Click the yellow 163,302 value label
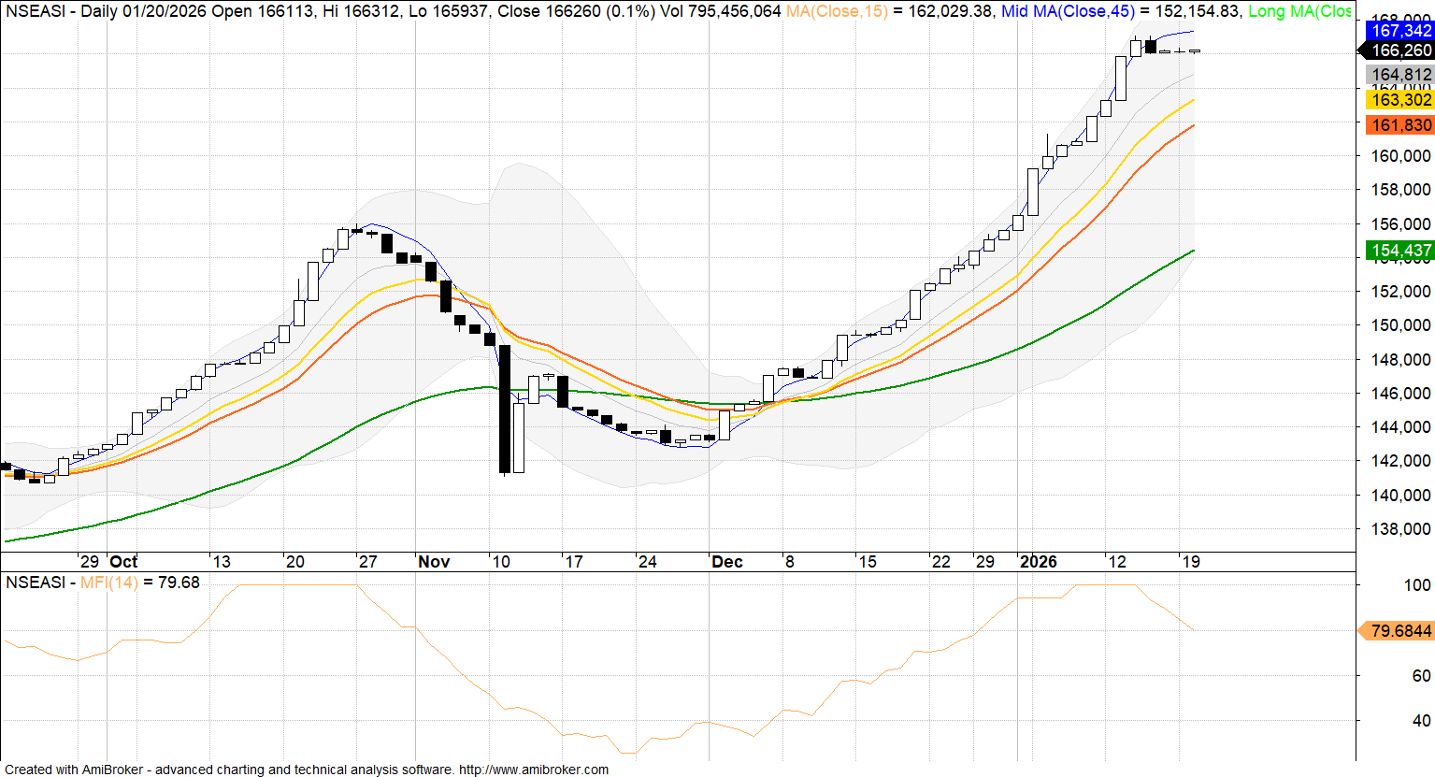Screen dimensions: 1435x777 tap(1399, 100)
